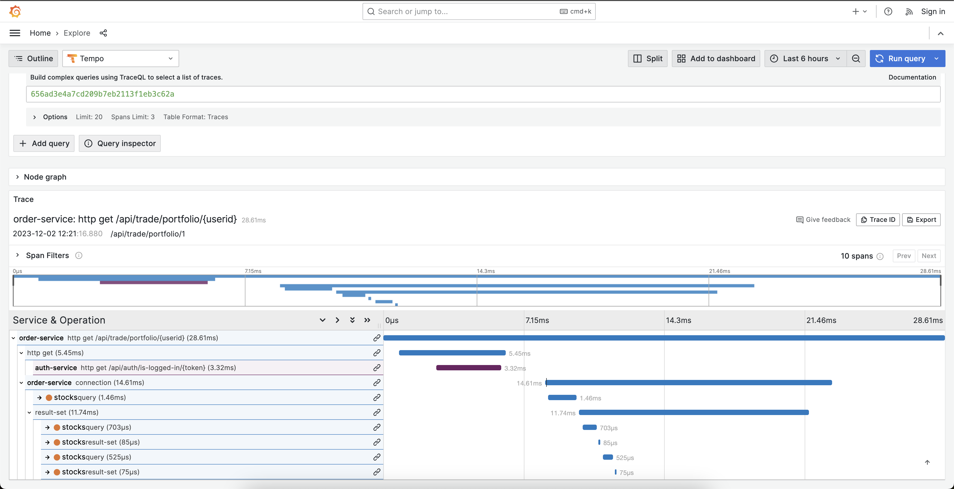Viewport: 954px width, 489px height.
Task: Click the collapse all double-chevron icon
Action: click(367, 320)
